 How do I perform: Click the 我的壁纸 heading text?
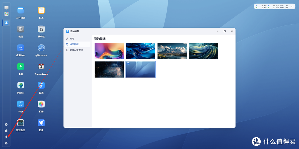click(x=100, y=39)
